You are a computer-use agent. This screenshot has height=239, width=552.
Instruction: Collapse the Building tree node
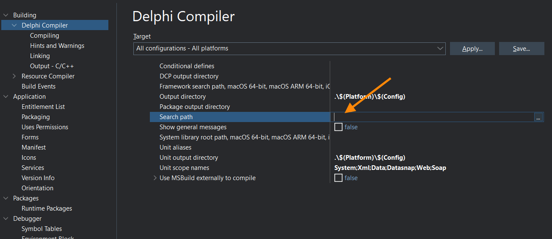pyautogui.click(x=6, y=15)
